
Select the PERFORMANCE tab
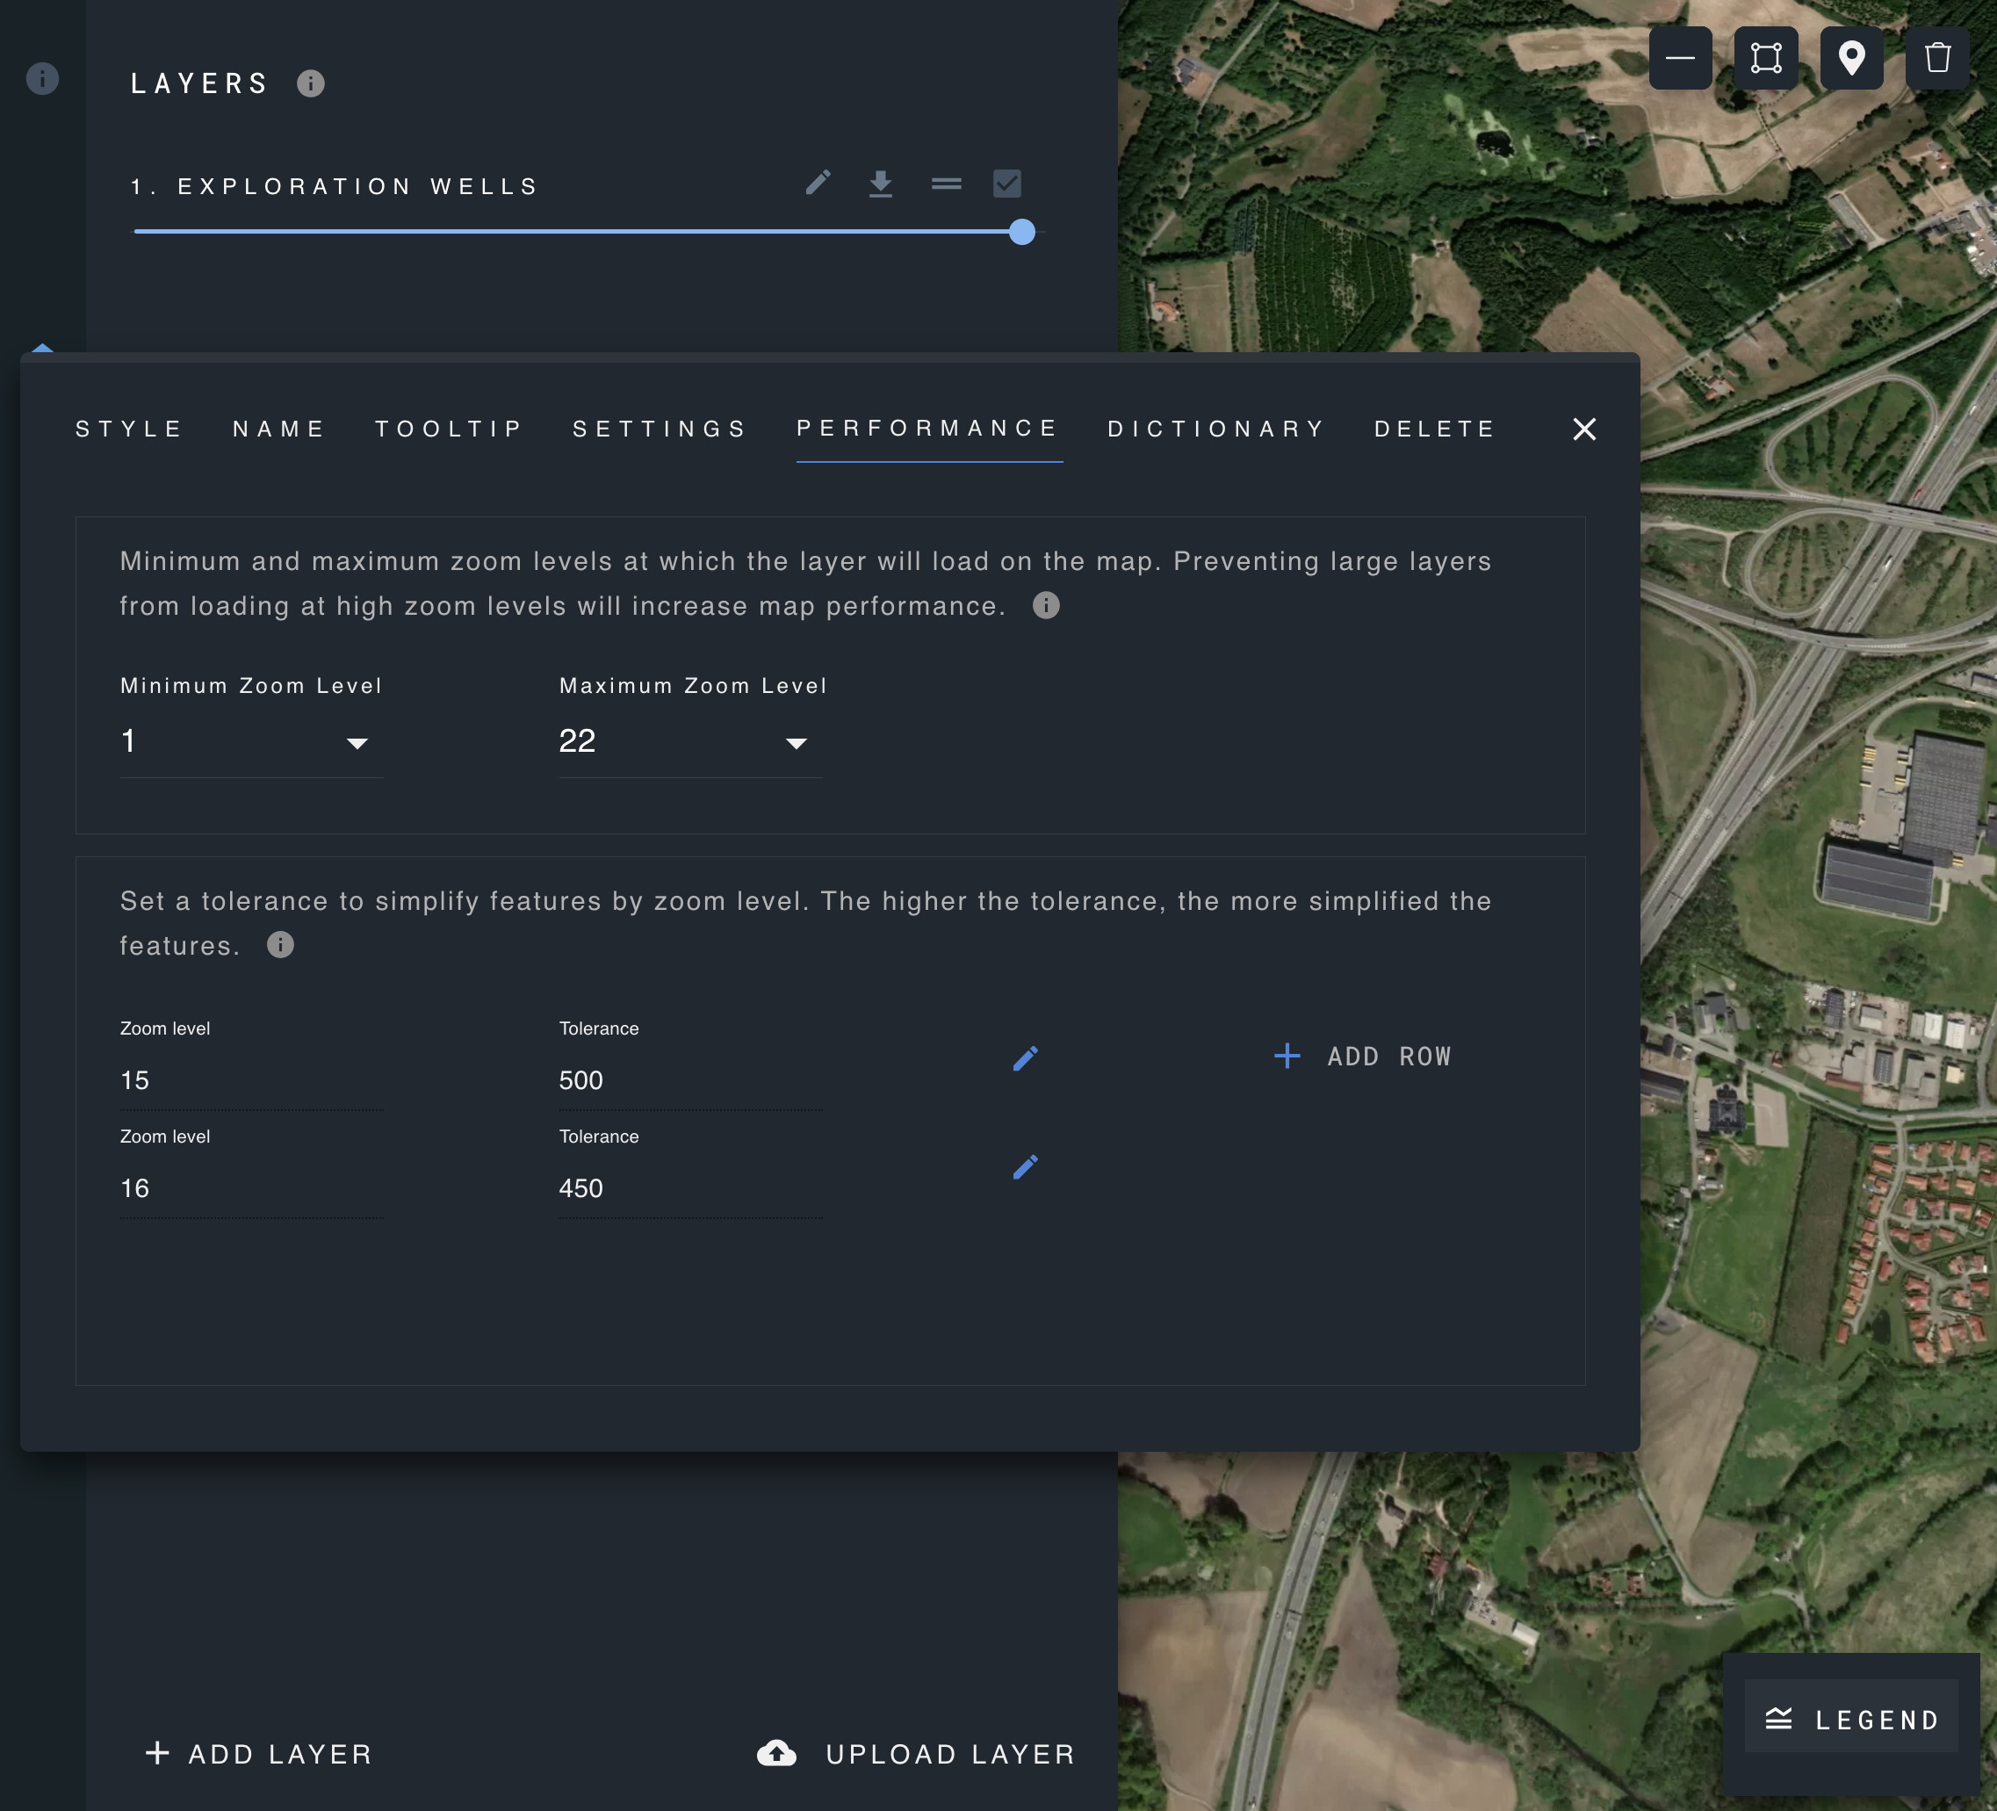pos(929,429)
